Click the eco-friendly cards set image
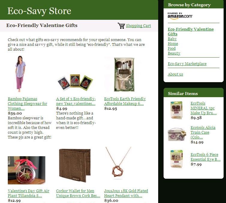The image size is (226, 203). click(x=75, y=82)
